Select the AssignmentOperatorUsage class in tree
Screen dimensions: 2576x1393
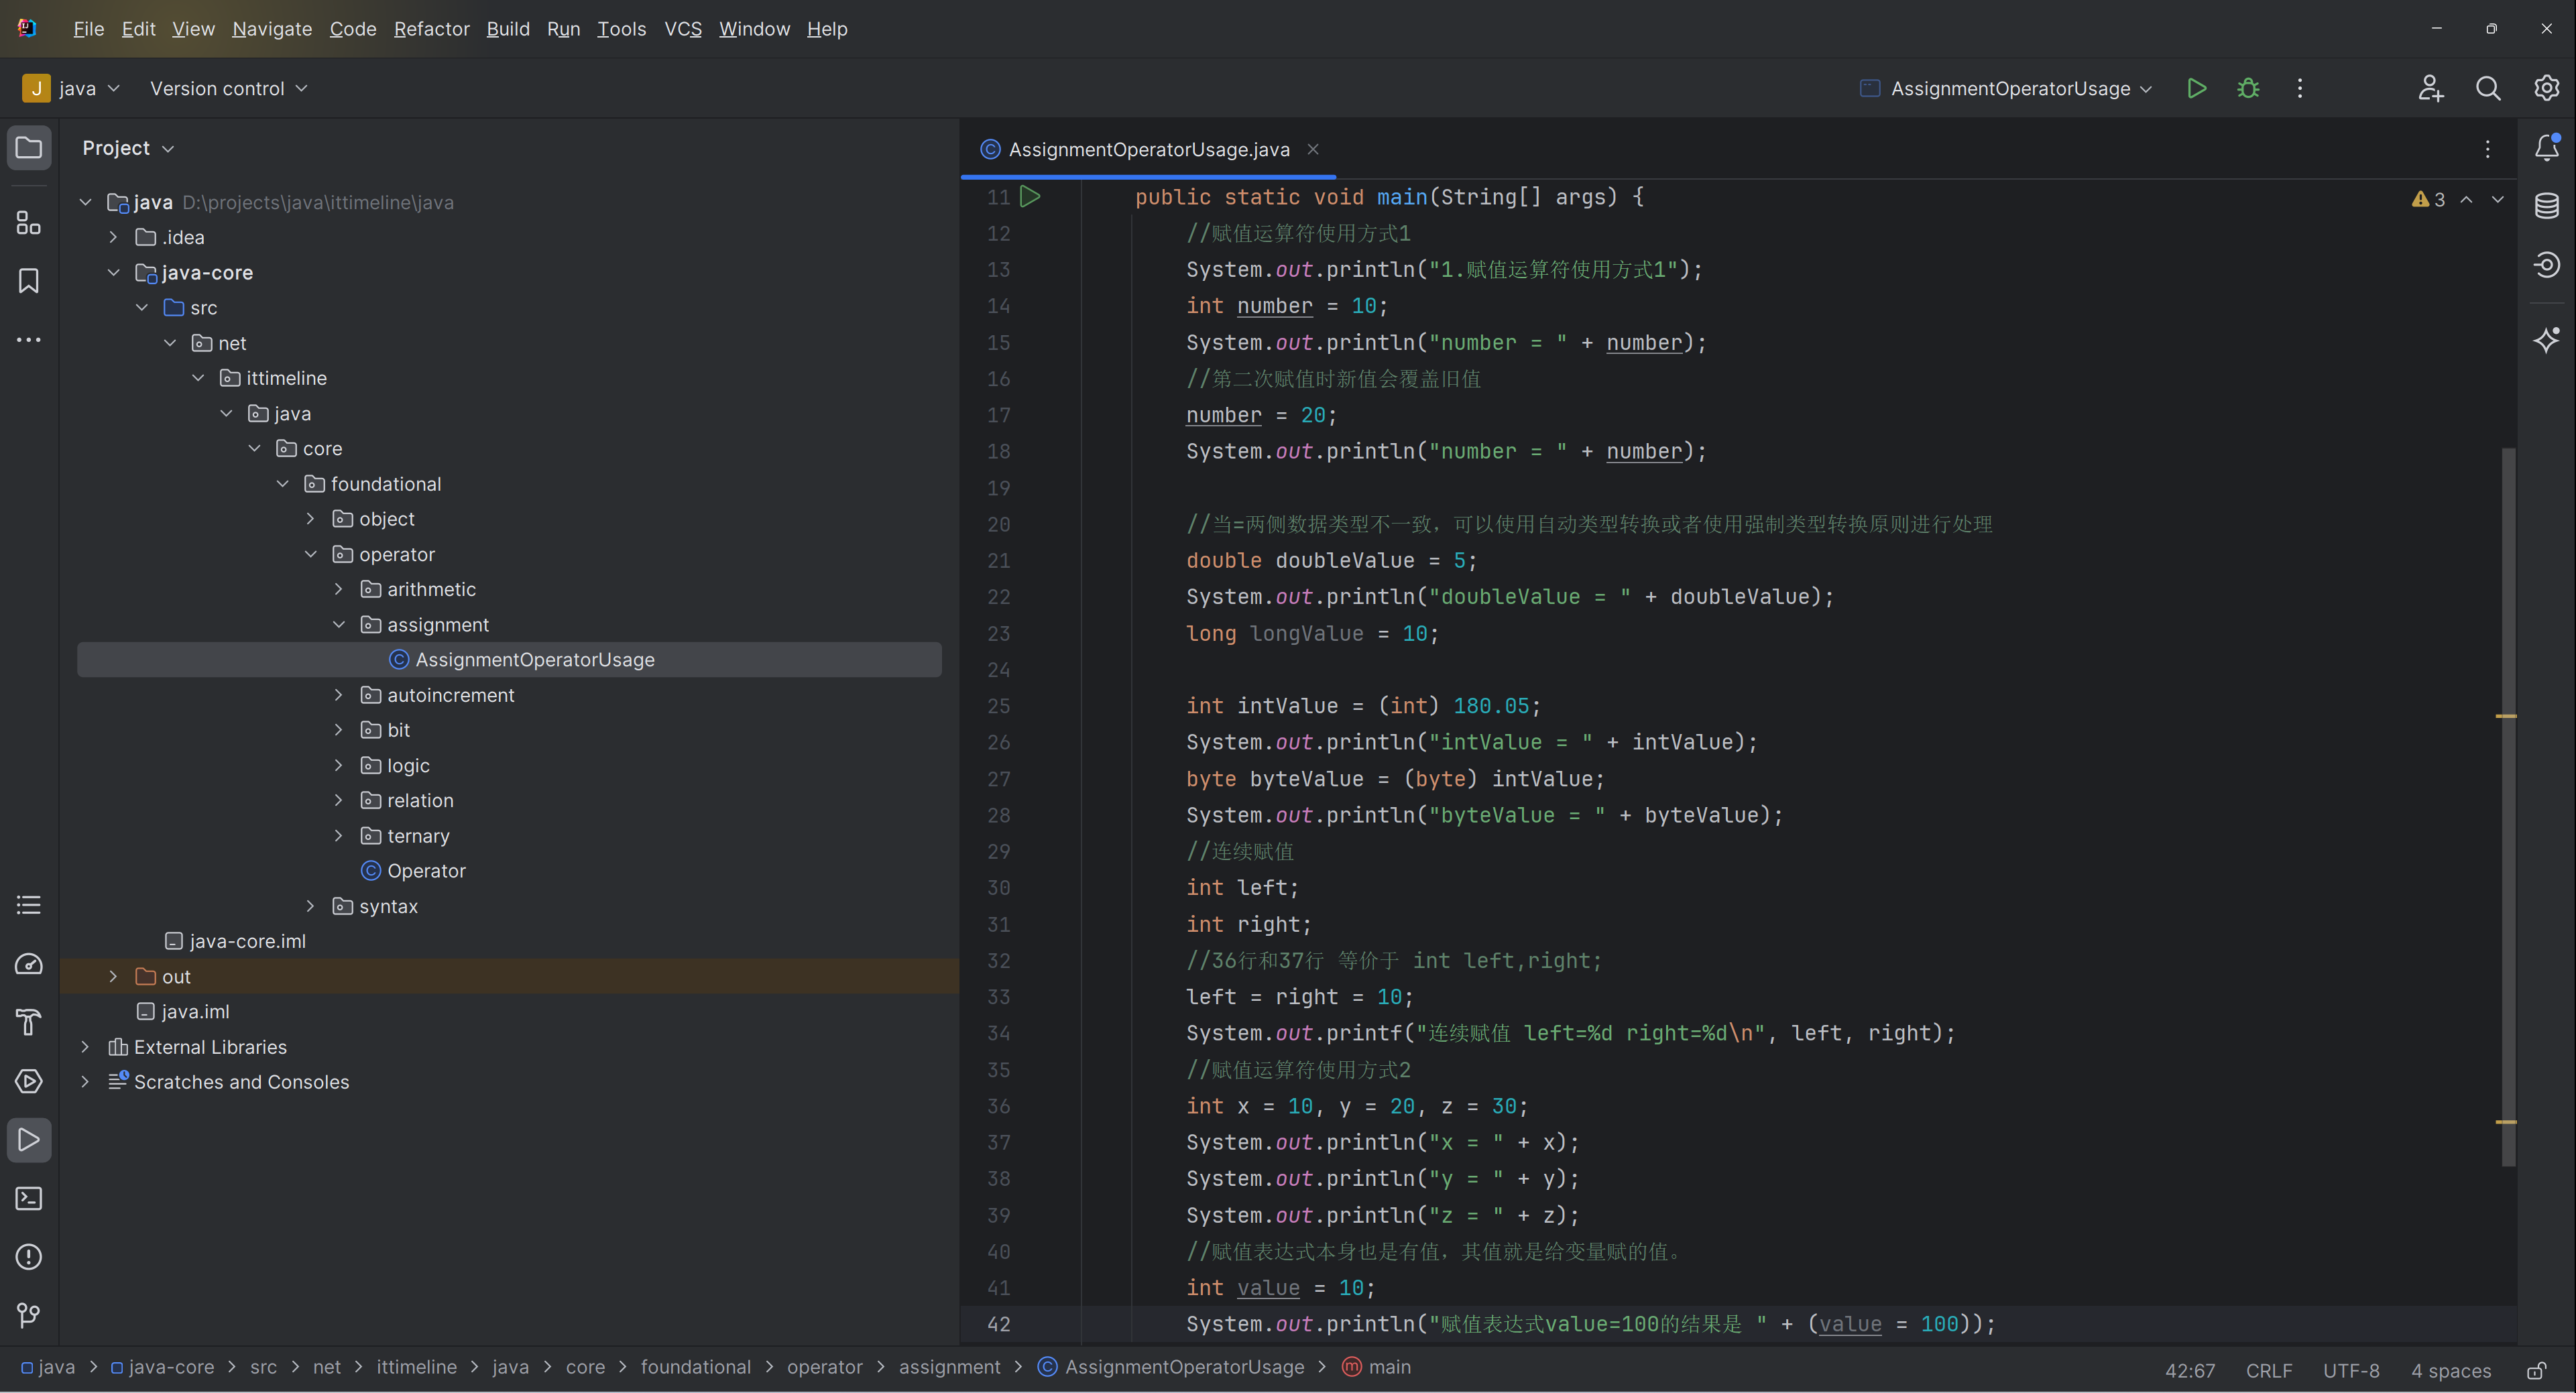coord(509,659)
